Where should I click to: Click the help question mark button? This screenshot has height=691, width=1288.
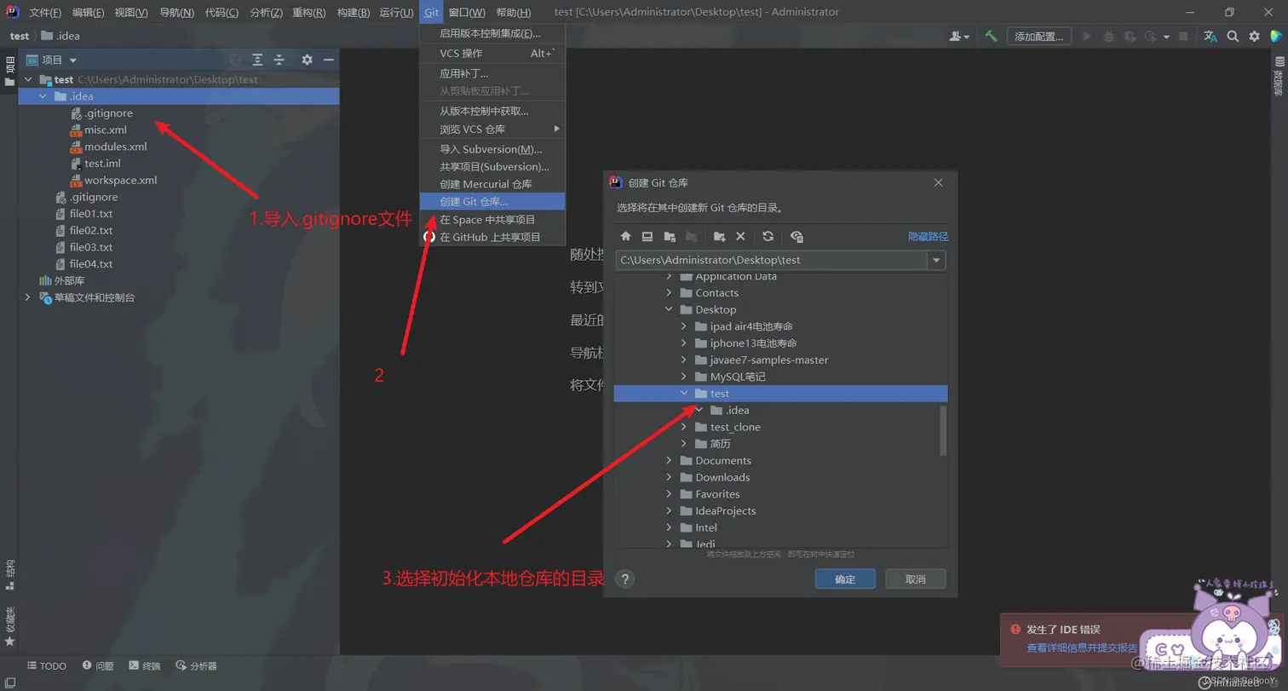click(625, 579)
